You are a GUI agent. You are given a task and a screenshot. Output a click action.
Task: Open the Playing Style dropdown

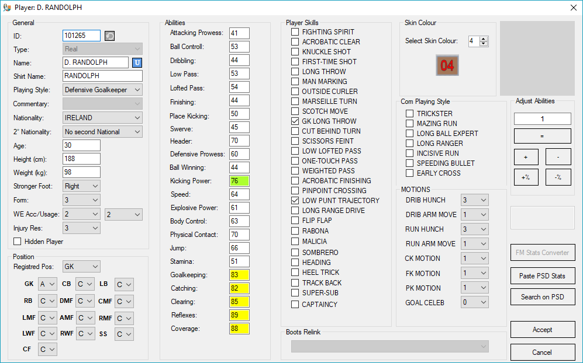[102, 90]
